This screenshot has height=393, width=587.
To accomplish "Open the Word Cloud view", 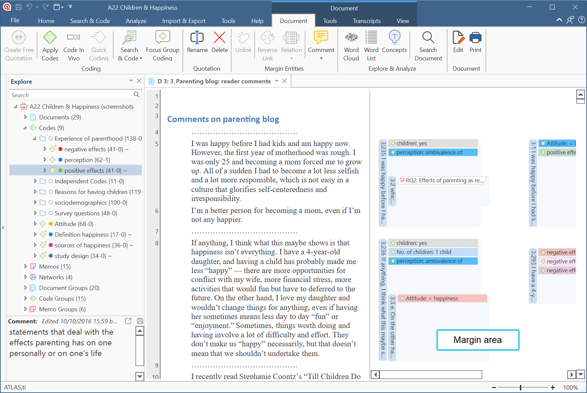I will click(351, 46).
